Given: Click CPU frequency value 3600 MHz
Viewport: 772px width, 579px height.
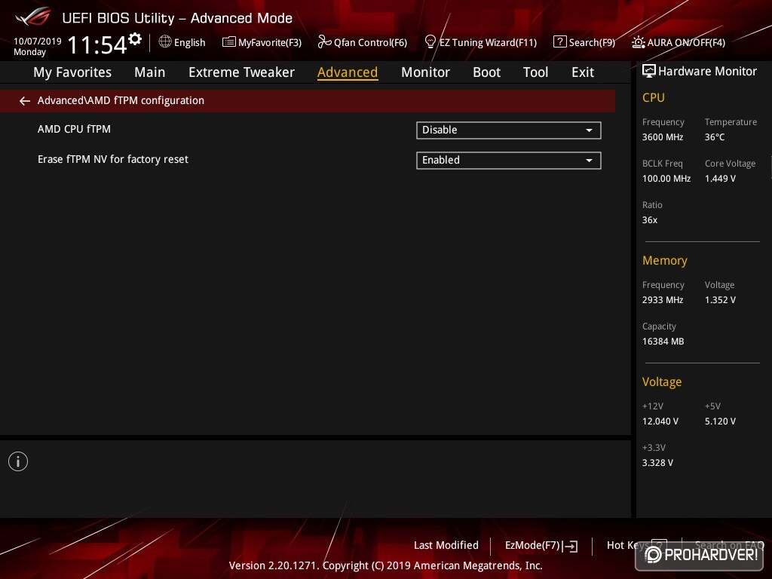Looking at the screenshot, I should tap(663, 137).
